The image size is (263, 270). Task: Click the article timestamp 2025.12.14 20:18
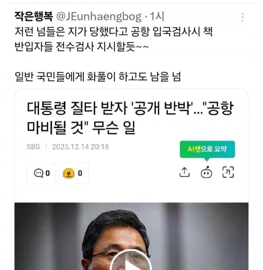[x=81, y=147]
